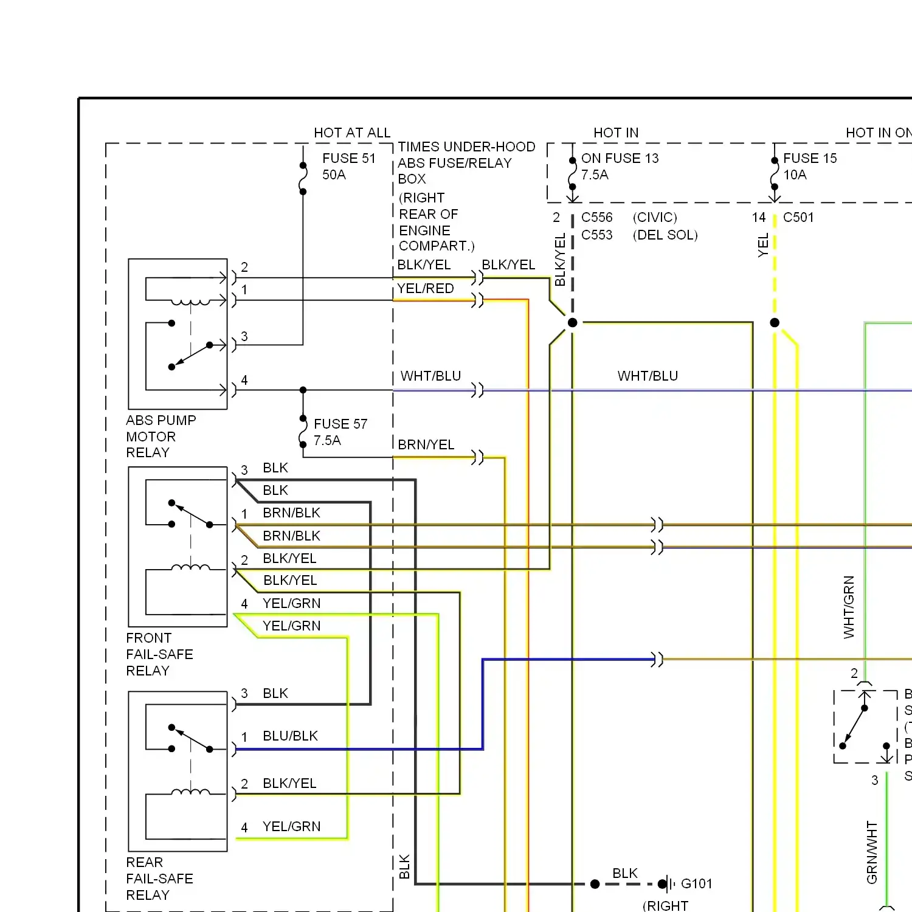The image size is (912, 912).
Task: Select connector label "C501"
Action: 798,217
